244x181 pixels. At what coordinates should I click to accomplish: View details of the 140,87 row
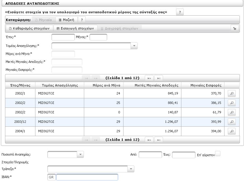(x=232, y=112)
